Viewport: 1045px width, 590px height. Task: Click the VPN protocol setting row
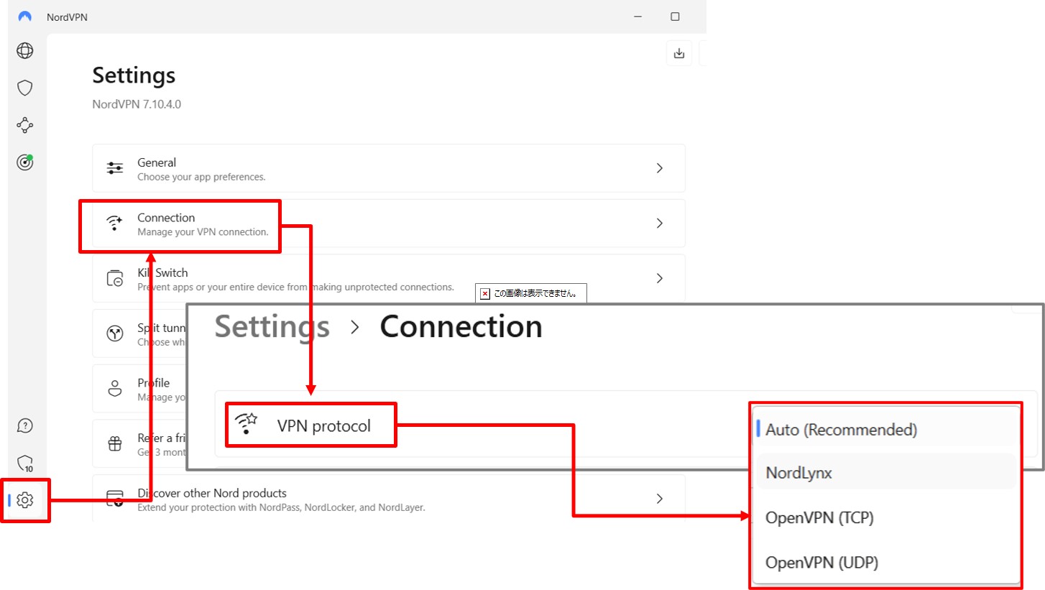click(323, 426)
